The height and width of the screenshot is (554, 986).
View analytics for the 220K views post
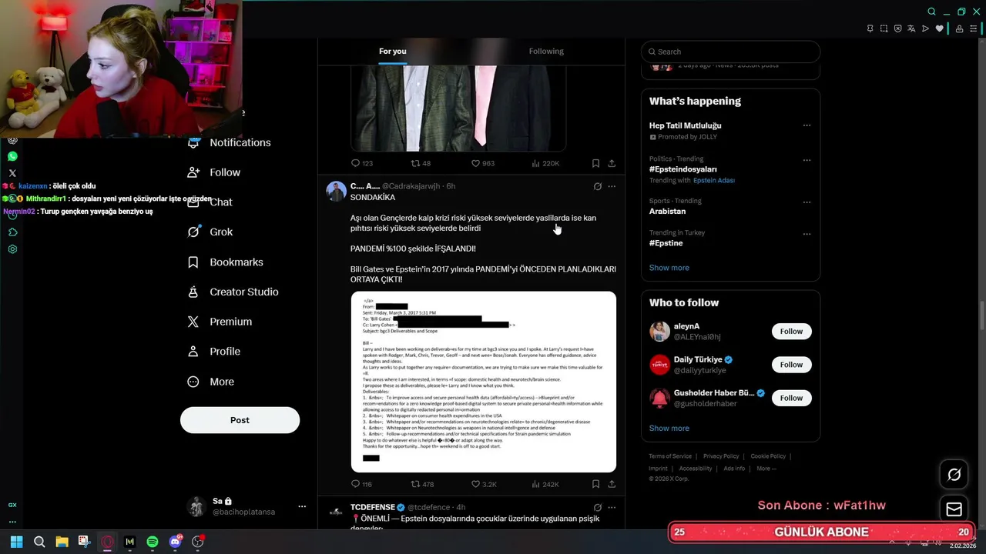point(545,163)
